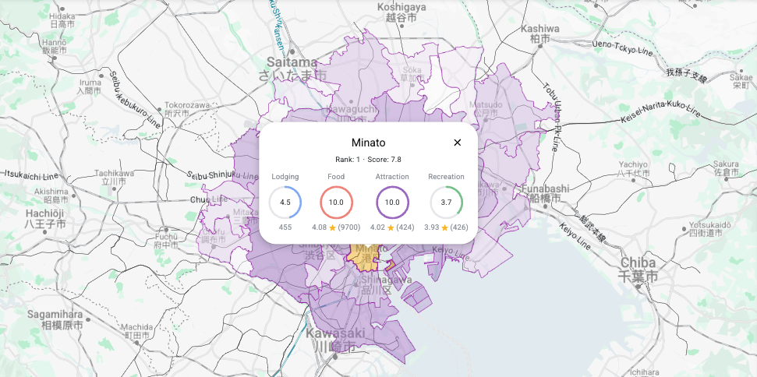757x377 pixels.
Task: Click the Attraction rating 4.02 (424)
Action: (x=392, y=227)
